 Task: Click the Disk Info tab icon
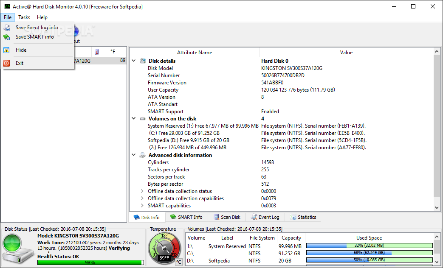[x=137, y=217]
